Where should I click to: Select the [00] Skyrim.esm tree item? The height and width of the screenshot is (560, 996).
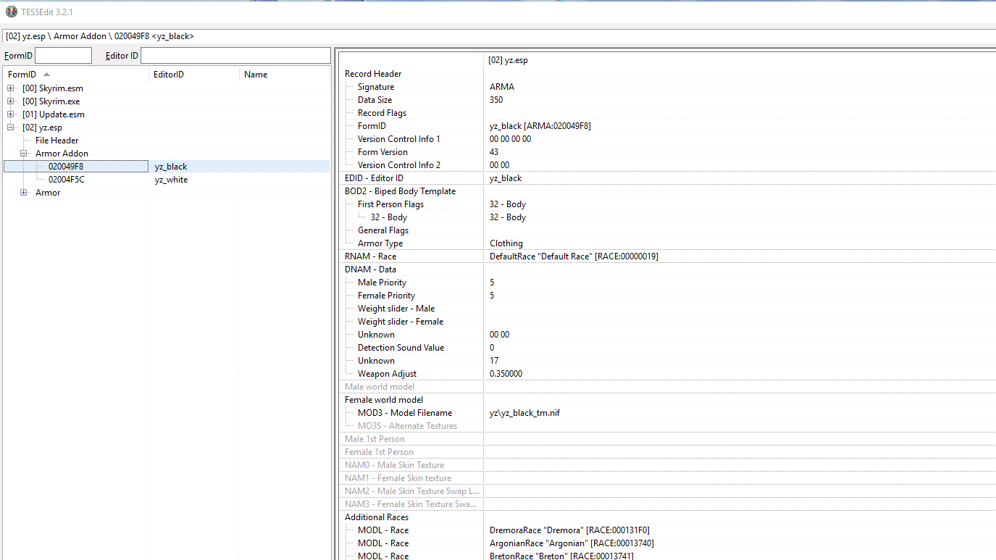click(53, 88)
